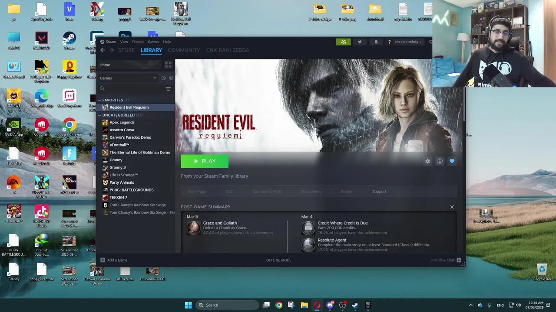Viewport: 556px width, 312px height.
Task: Toggle favorite heart for Resident Evil Requiem
Action: (452, 161)
